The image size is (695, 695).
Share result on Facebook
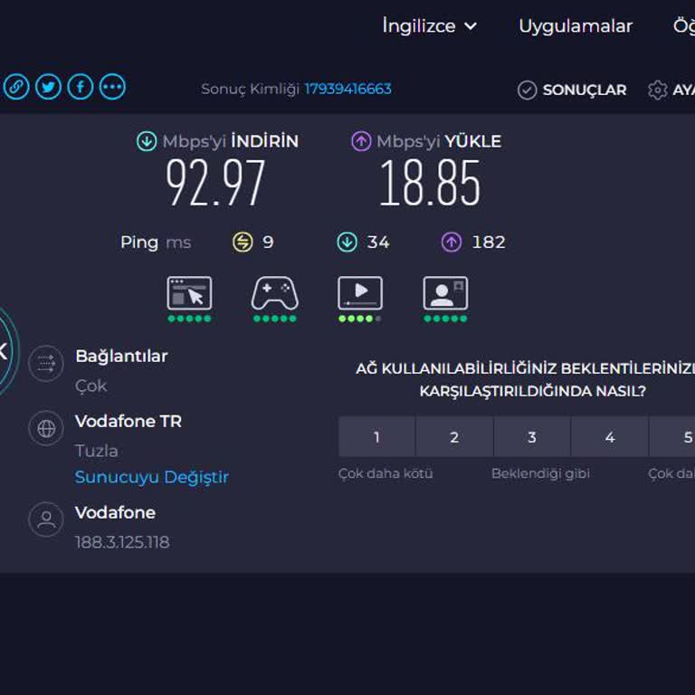(x=81, y=87)
